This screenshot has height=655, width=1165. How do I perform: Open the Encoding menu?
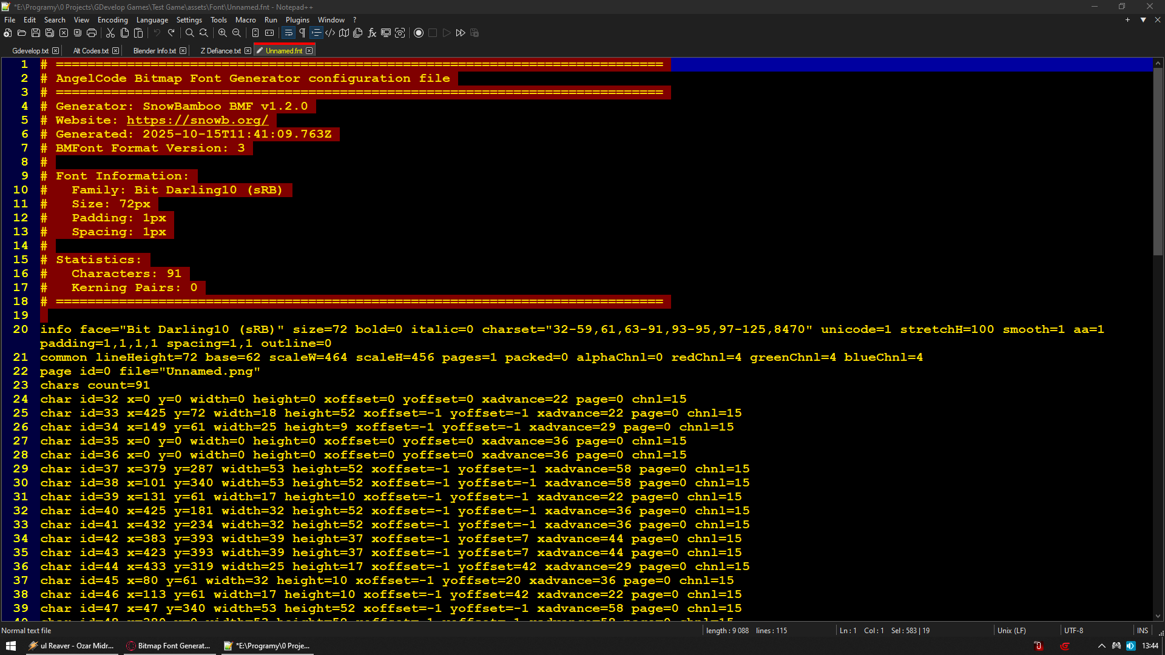112,20
